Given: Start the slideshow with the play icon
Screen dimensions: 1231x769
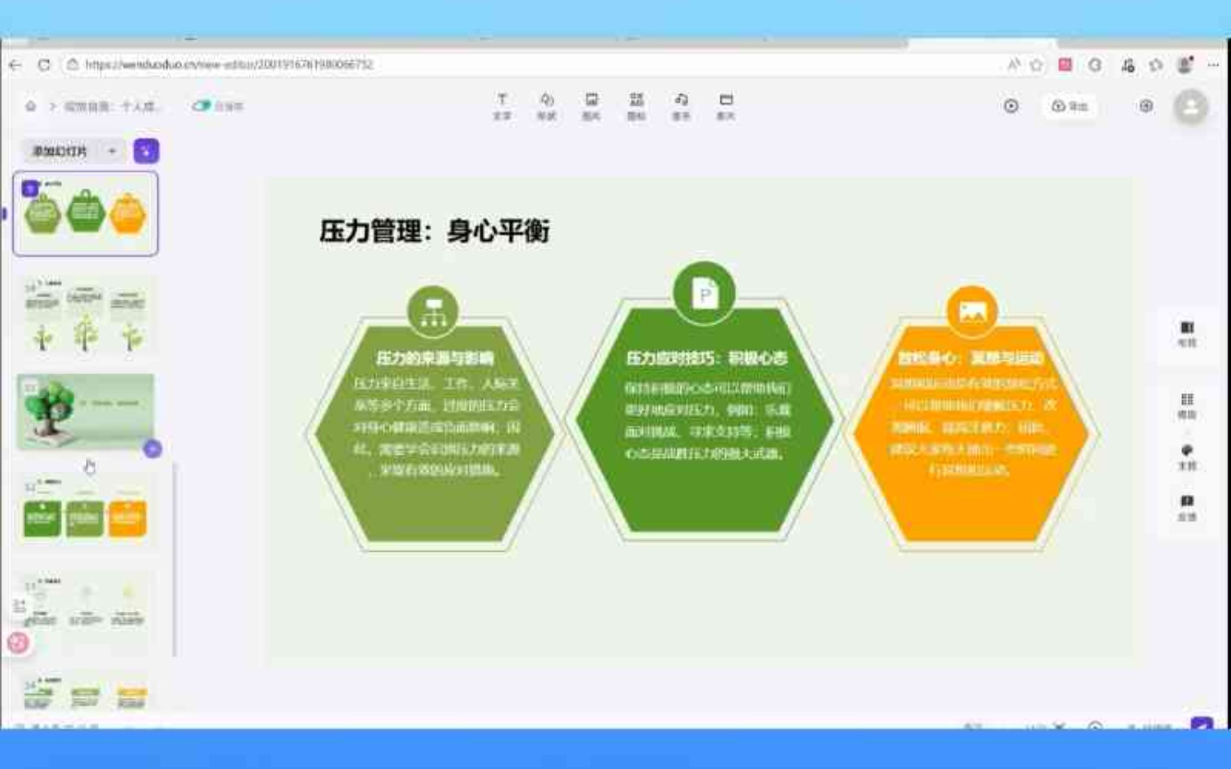Looking at the screenshot, I should click(1011, 106).
